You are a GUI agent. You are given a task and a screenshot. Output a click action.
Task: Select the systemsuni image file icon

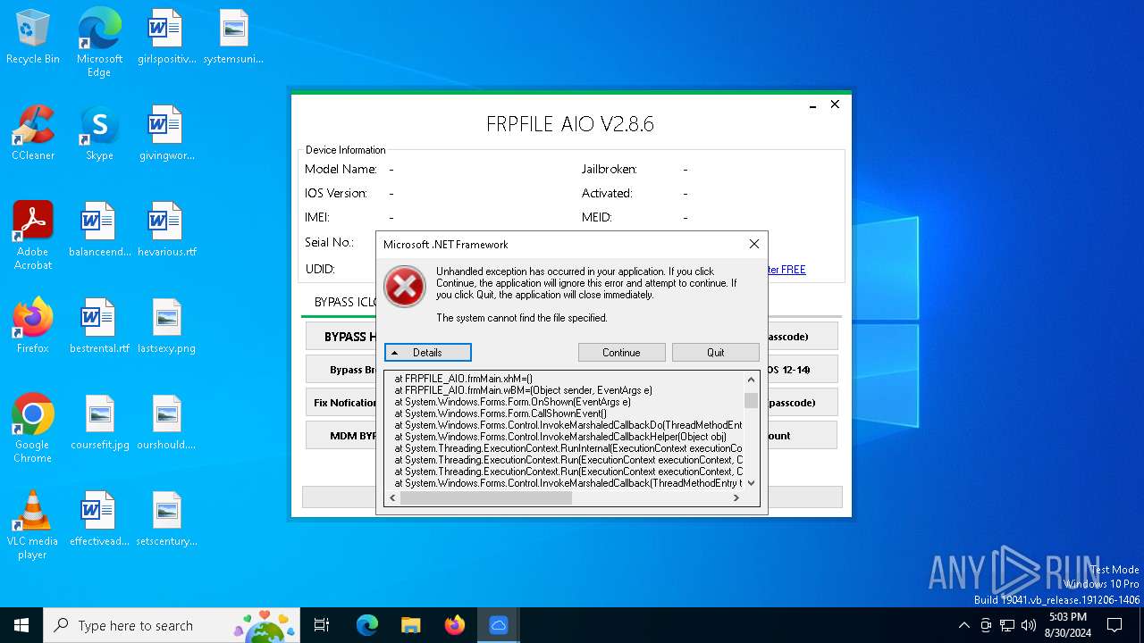coord(233,38)
